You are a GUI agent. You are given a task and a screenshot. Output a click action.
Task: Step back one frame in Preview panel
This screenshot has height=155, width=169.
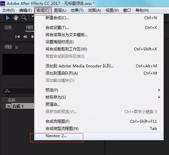coord(25,37)
